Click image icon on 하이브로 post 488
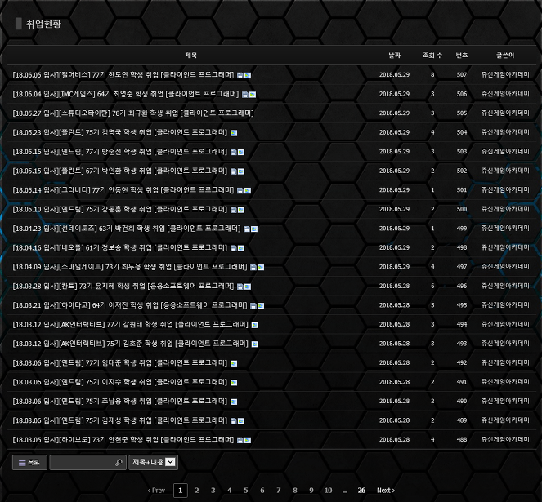The image size is (542, 502). pyautogui.click(x=248, y=440)
